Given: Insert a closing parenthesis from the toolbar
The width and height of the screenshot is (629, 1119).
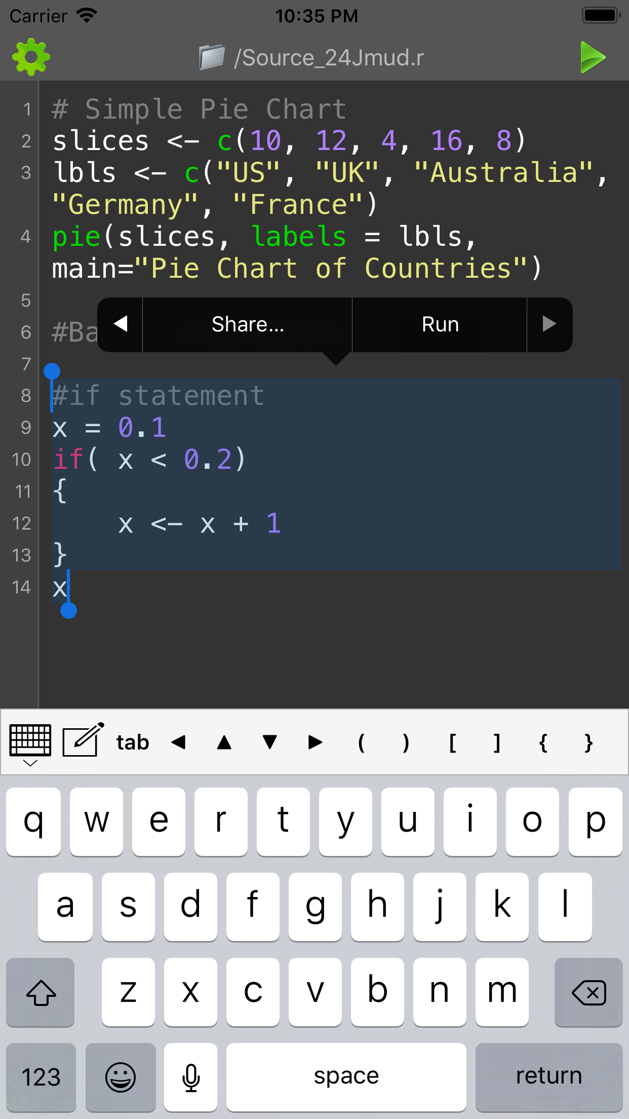Looking at the screenshot, I should click(406, 743).
